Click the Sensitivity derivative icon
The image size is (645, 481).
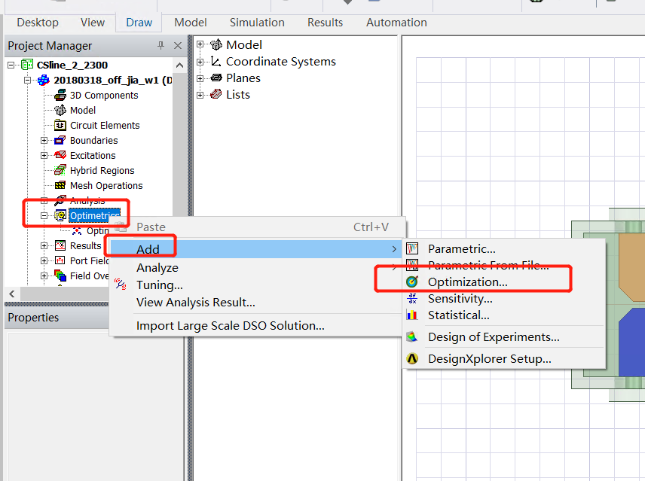[411, 299]
